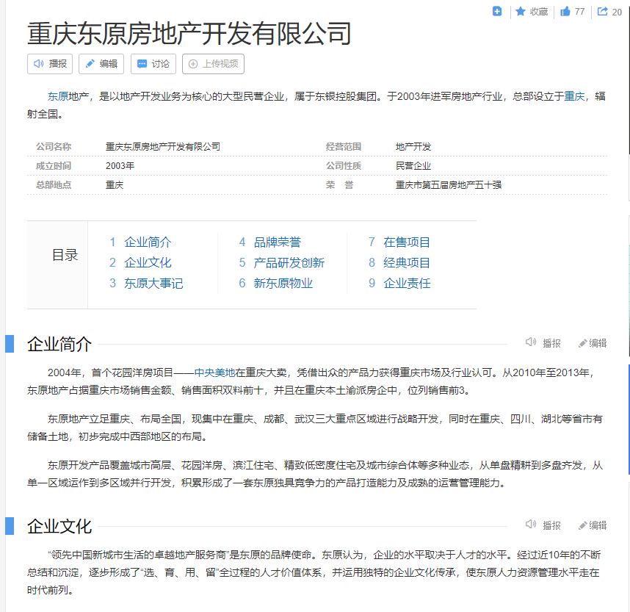Jump to 经典项目 in contents
Screen dimensions: 630x612
pyautogui.click(x=407, y=262)
